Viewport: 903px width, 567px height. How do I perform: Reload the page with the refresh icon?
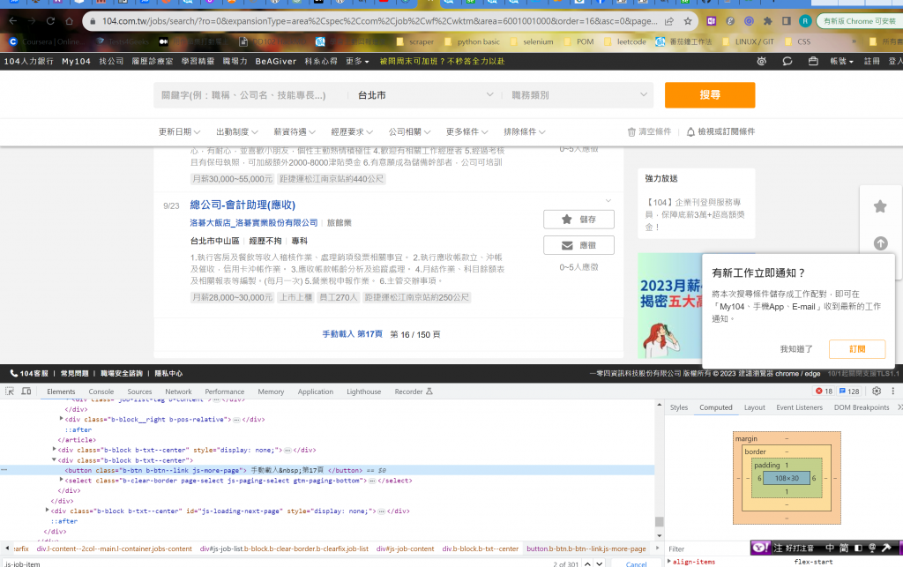click(x=50, y=21)
